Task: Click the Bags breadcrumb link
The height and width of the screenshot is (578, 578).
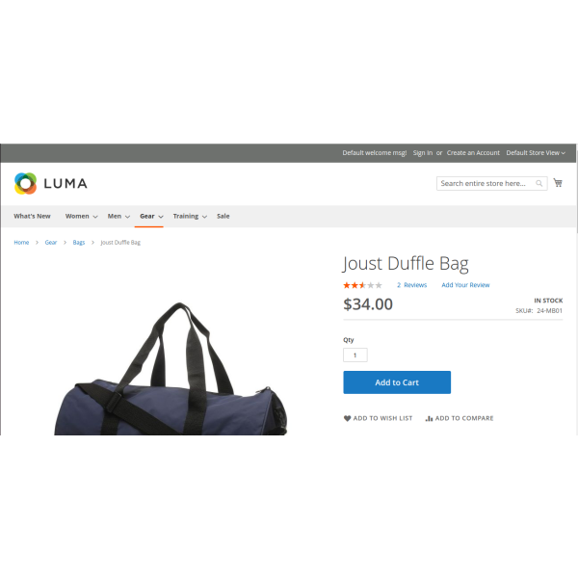Action: 79,242
